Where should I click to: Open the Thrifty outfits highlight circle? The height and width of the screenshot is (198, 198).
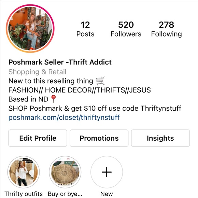pyautogui.click(x=24, y=172)
